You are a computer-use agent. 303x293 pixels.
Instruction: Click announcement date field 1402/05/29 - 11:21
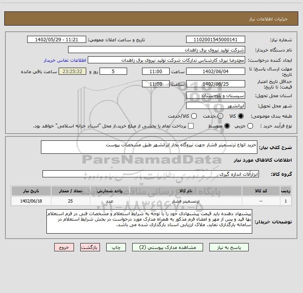pyautogui.click(x=56, y=40)
